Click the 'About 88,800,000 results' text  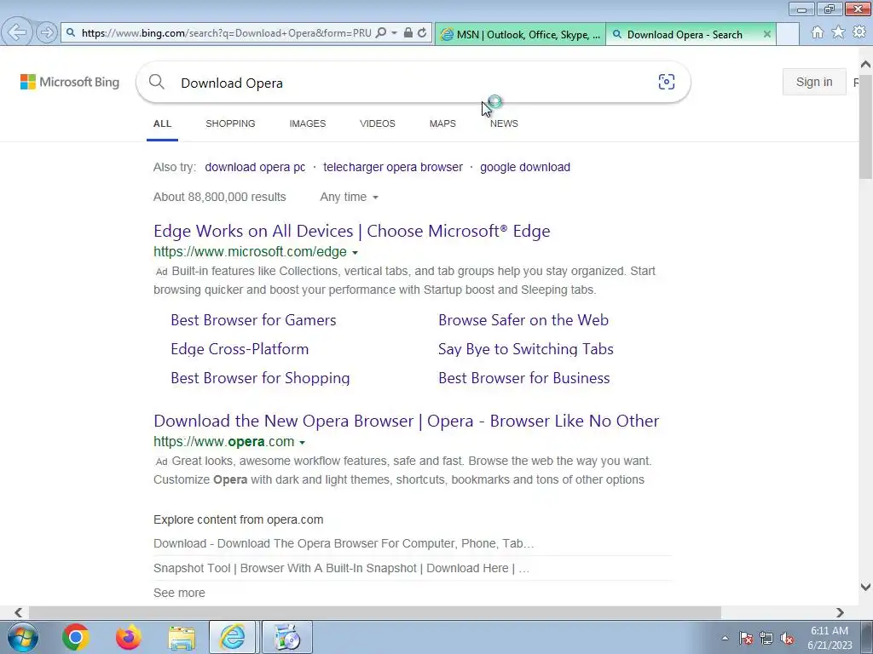(x=220, y=197)
